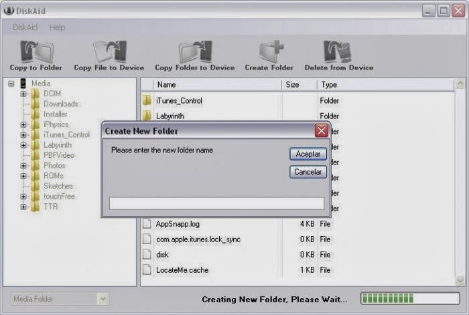Expand the TTR tree node

(x=23, y=207)
